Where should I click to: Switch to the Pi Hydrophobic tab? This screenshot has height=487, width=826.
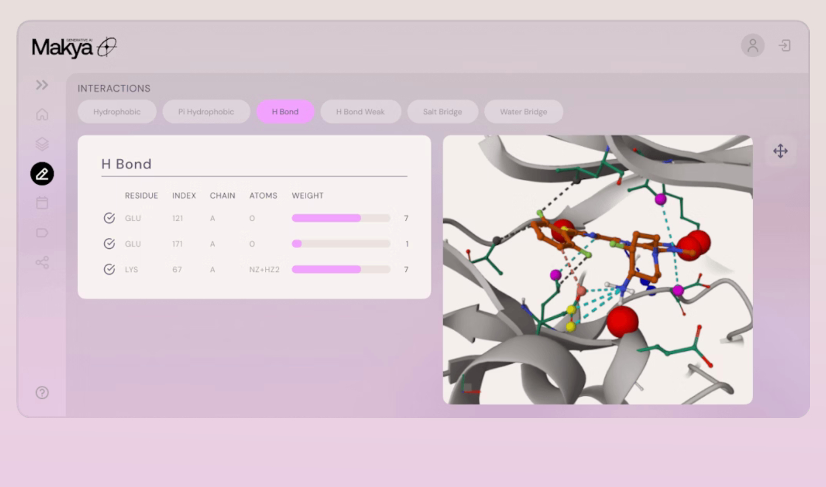(x=206, y=111)
